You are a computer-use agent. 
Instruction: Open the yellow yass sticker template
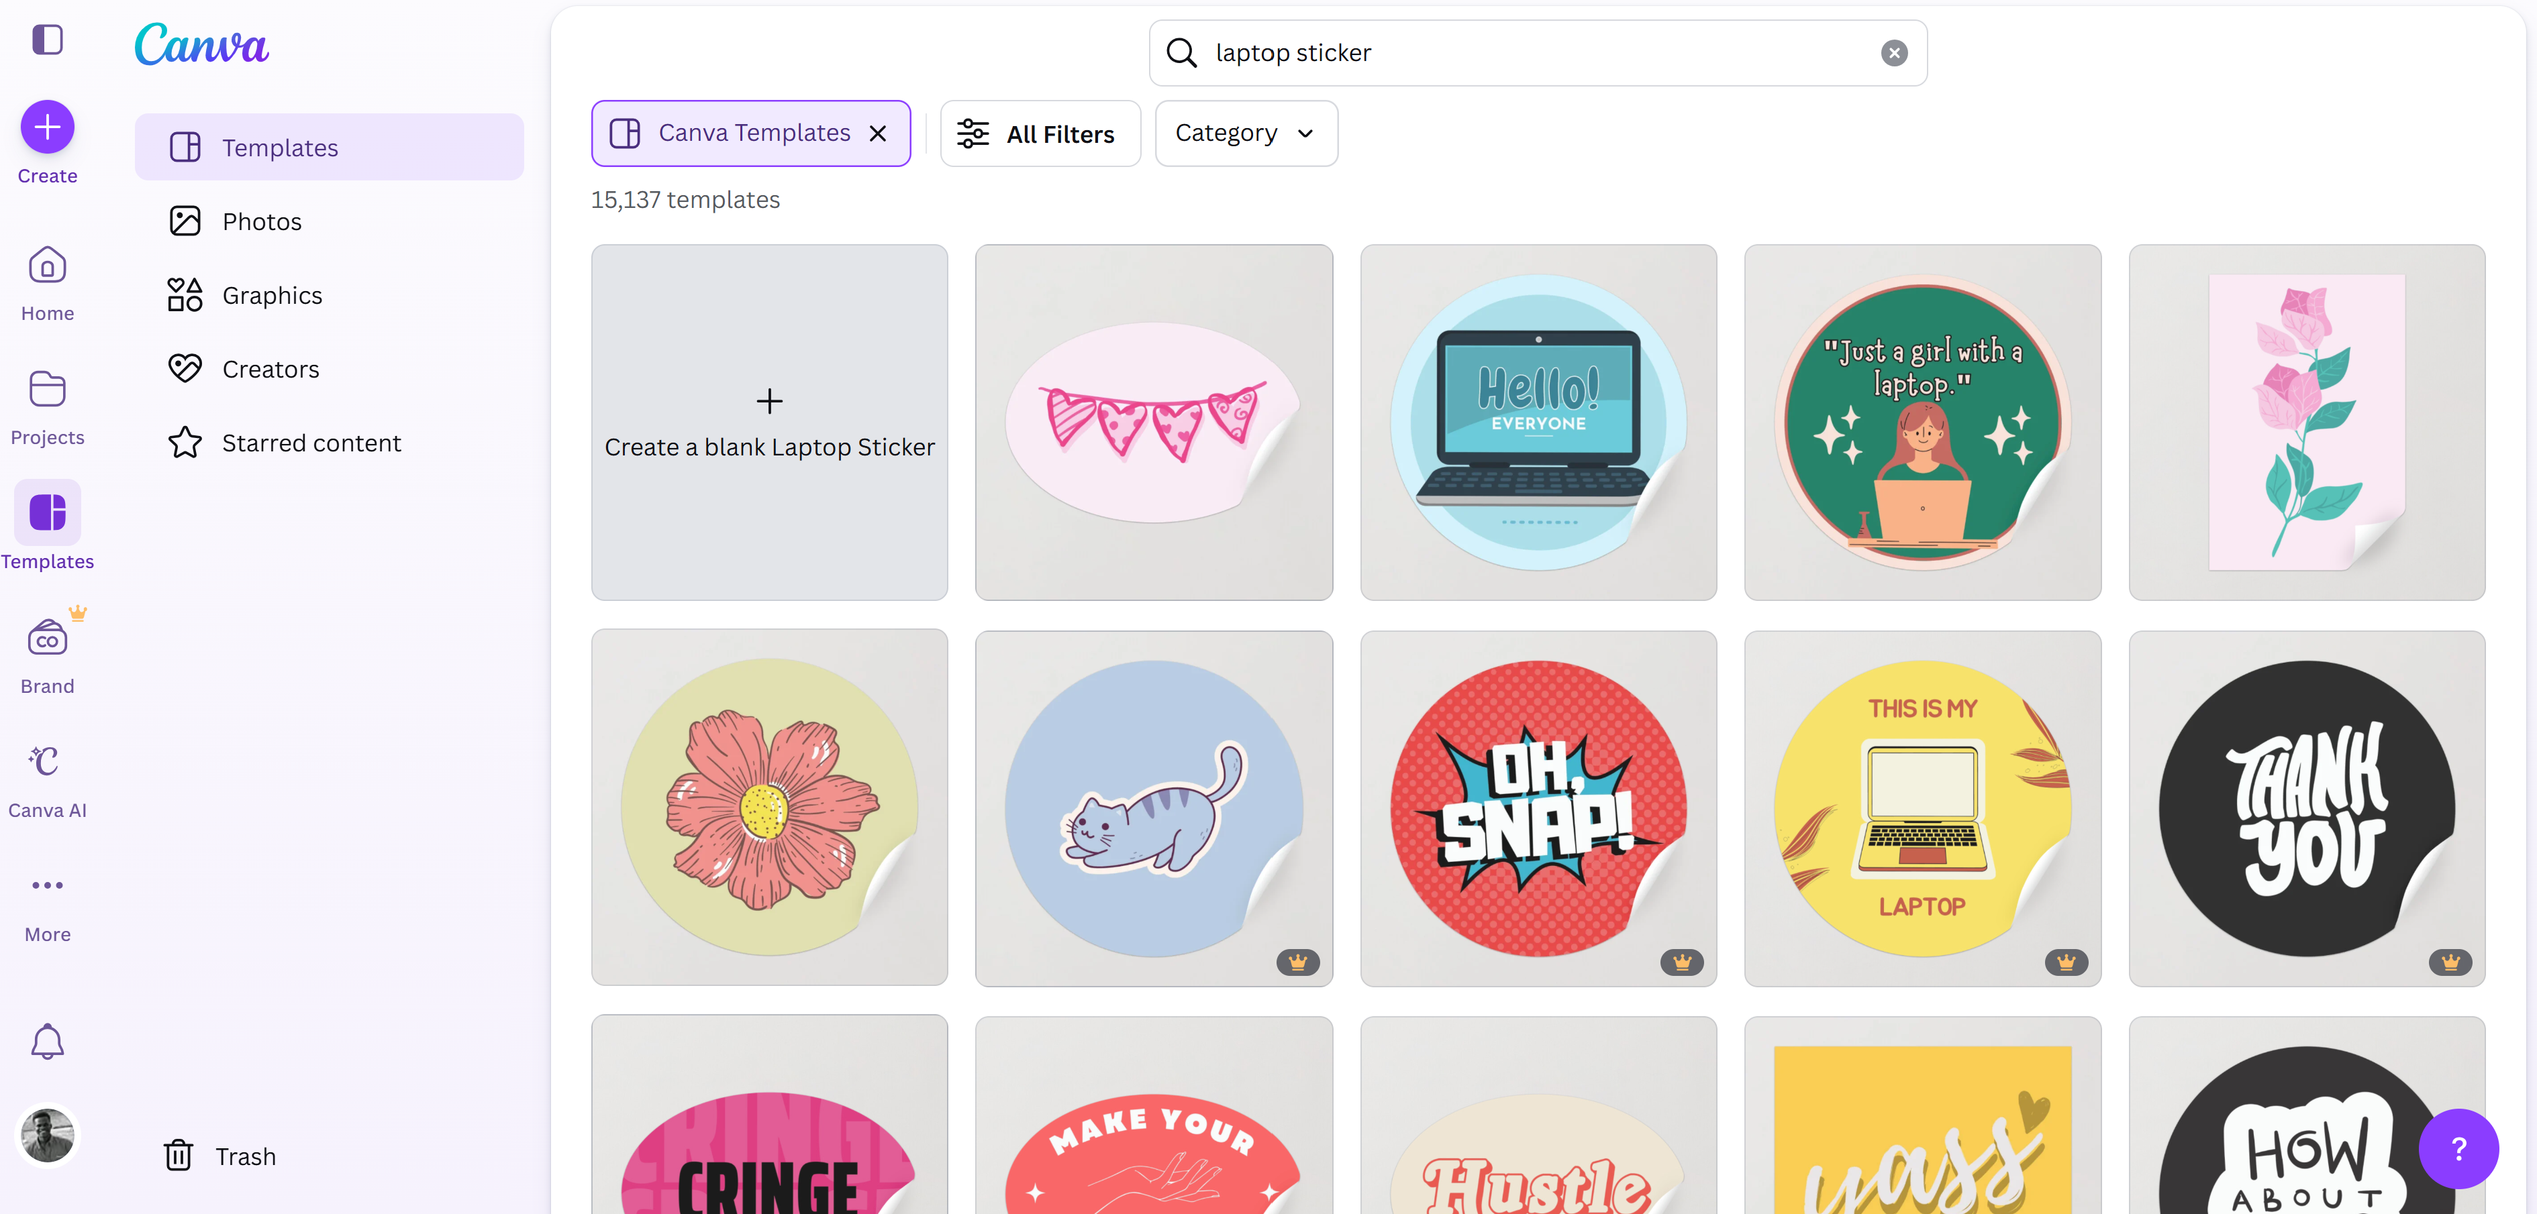click(x=1922, y=1115)
